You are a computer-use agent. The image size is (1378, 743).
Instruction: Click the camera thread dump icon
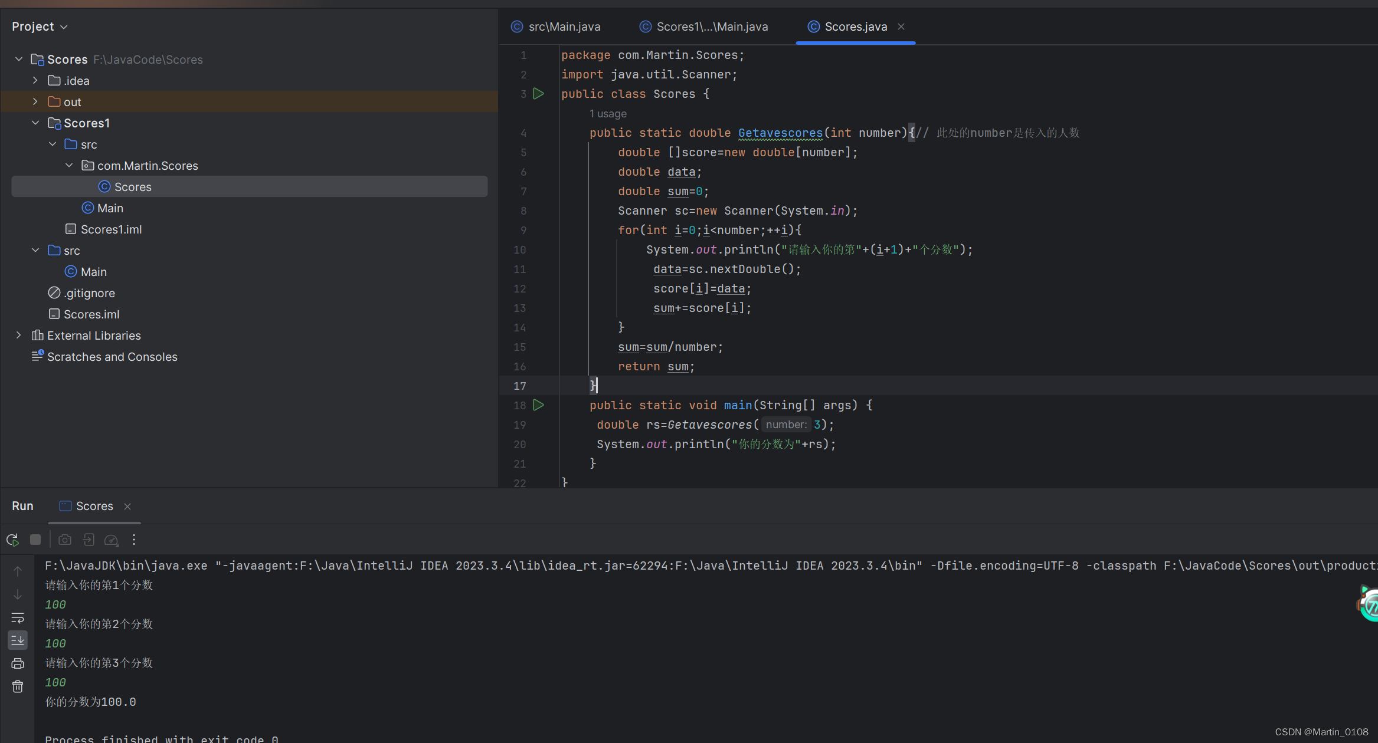click(65, 540)
